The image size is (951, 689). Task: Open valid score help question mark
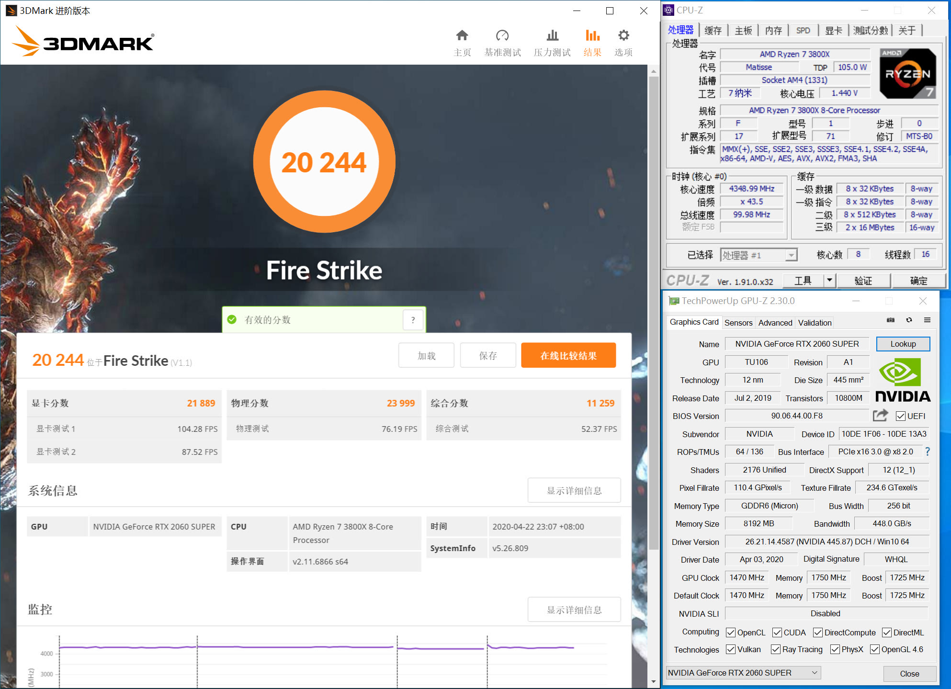point(413,320)
